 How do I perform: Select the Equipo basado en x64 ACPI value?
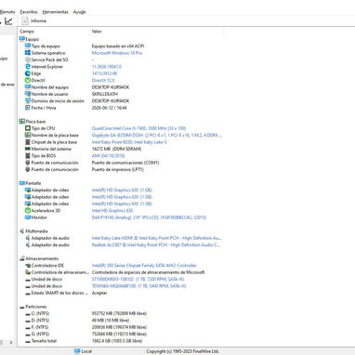(118, 46)
